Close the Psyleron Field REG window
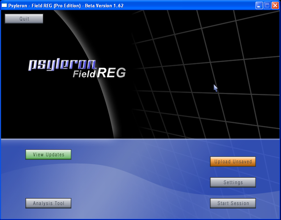 click(x=275, y=6)
